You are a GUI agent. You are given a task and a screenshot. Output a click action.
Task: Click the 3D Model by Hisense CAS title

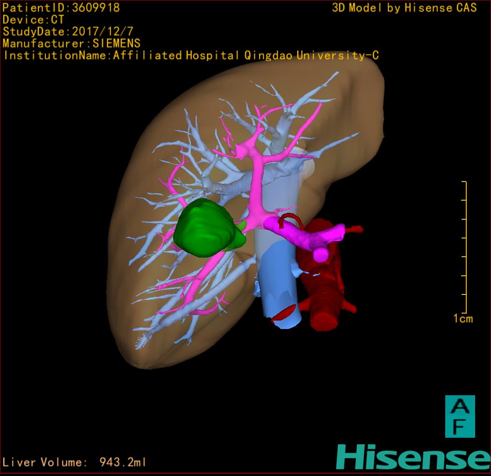404,8
